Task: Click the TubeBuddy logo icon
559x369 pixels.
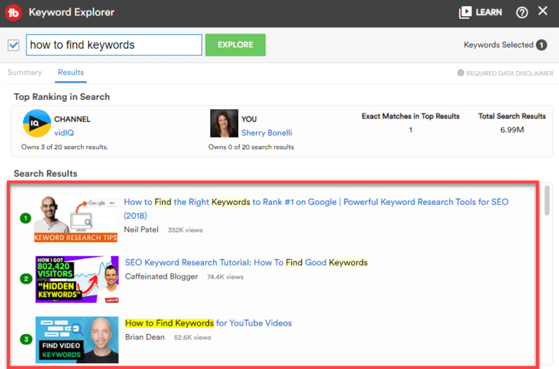Action: point(14,13)
